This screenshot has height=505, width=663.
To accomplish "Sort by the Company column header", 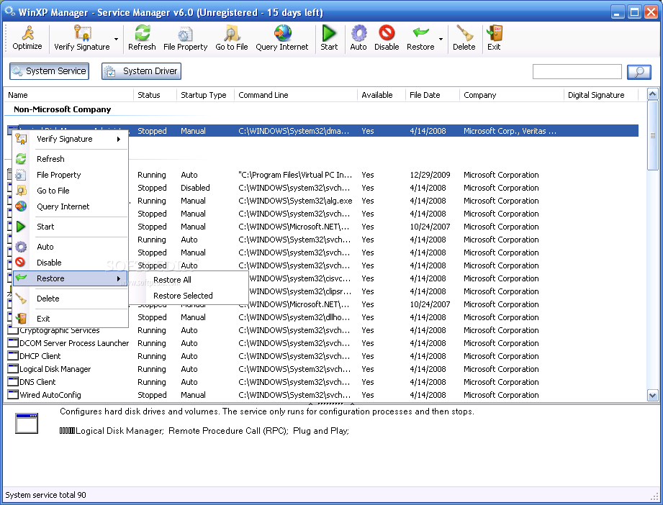I will click(x=512, y=95).
